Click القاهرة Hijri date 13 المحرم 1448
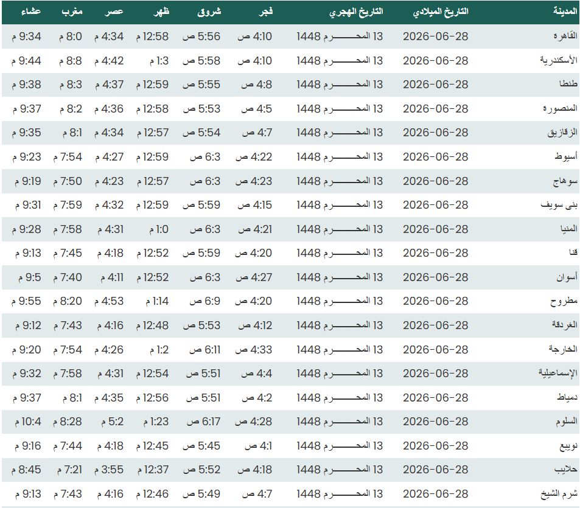The image size is (580, 508). click(x=340, y=37)
